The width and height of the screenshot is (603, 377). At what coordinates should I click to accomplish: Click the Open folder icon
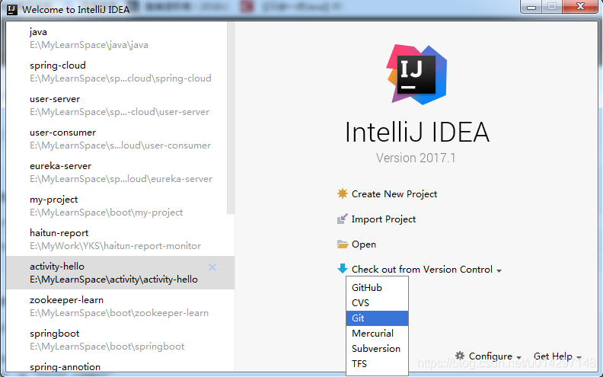pyautogui.click(x=343, y=244)
